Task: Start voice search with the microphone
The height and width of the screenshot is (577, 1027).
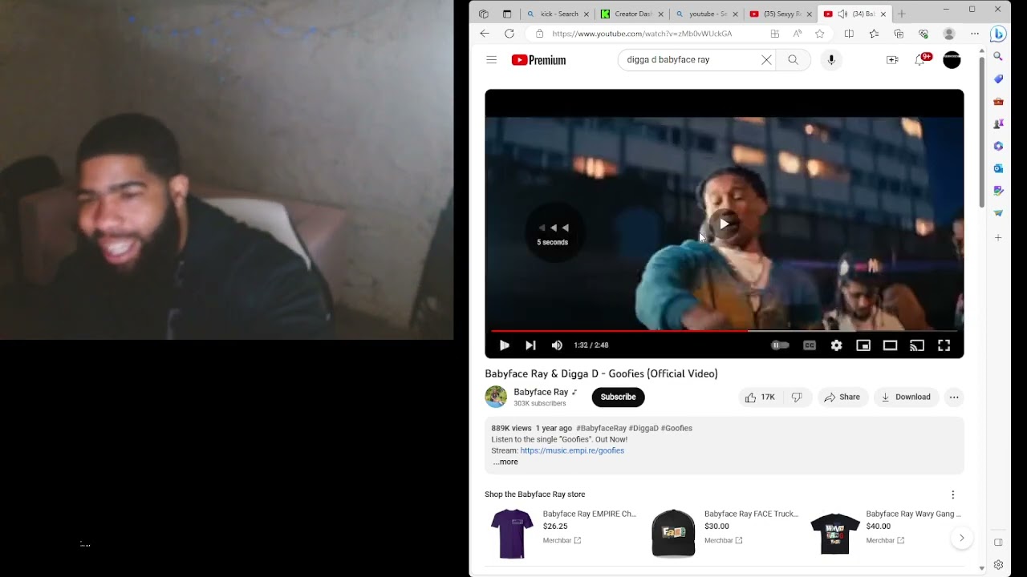Action: pos(831,60)
